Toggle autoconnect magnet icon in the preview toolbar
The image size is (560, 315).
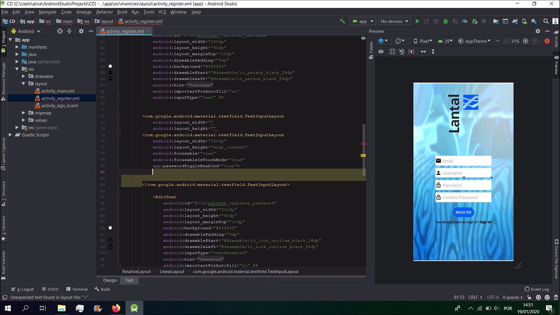(402, 52)
